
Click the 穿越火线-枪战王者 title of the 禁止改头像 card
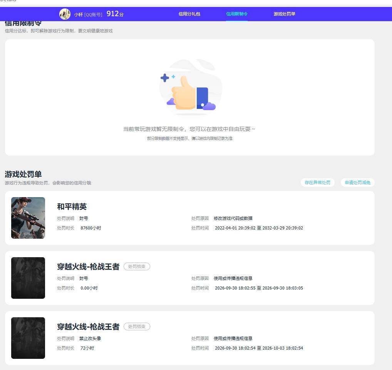tap(88, 326)
